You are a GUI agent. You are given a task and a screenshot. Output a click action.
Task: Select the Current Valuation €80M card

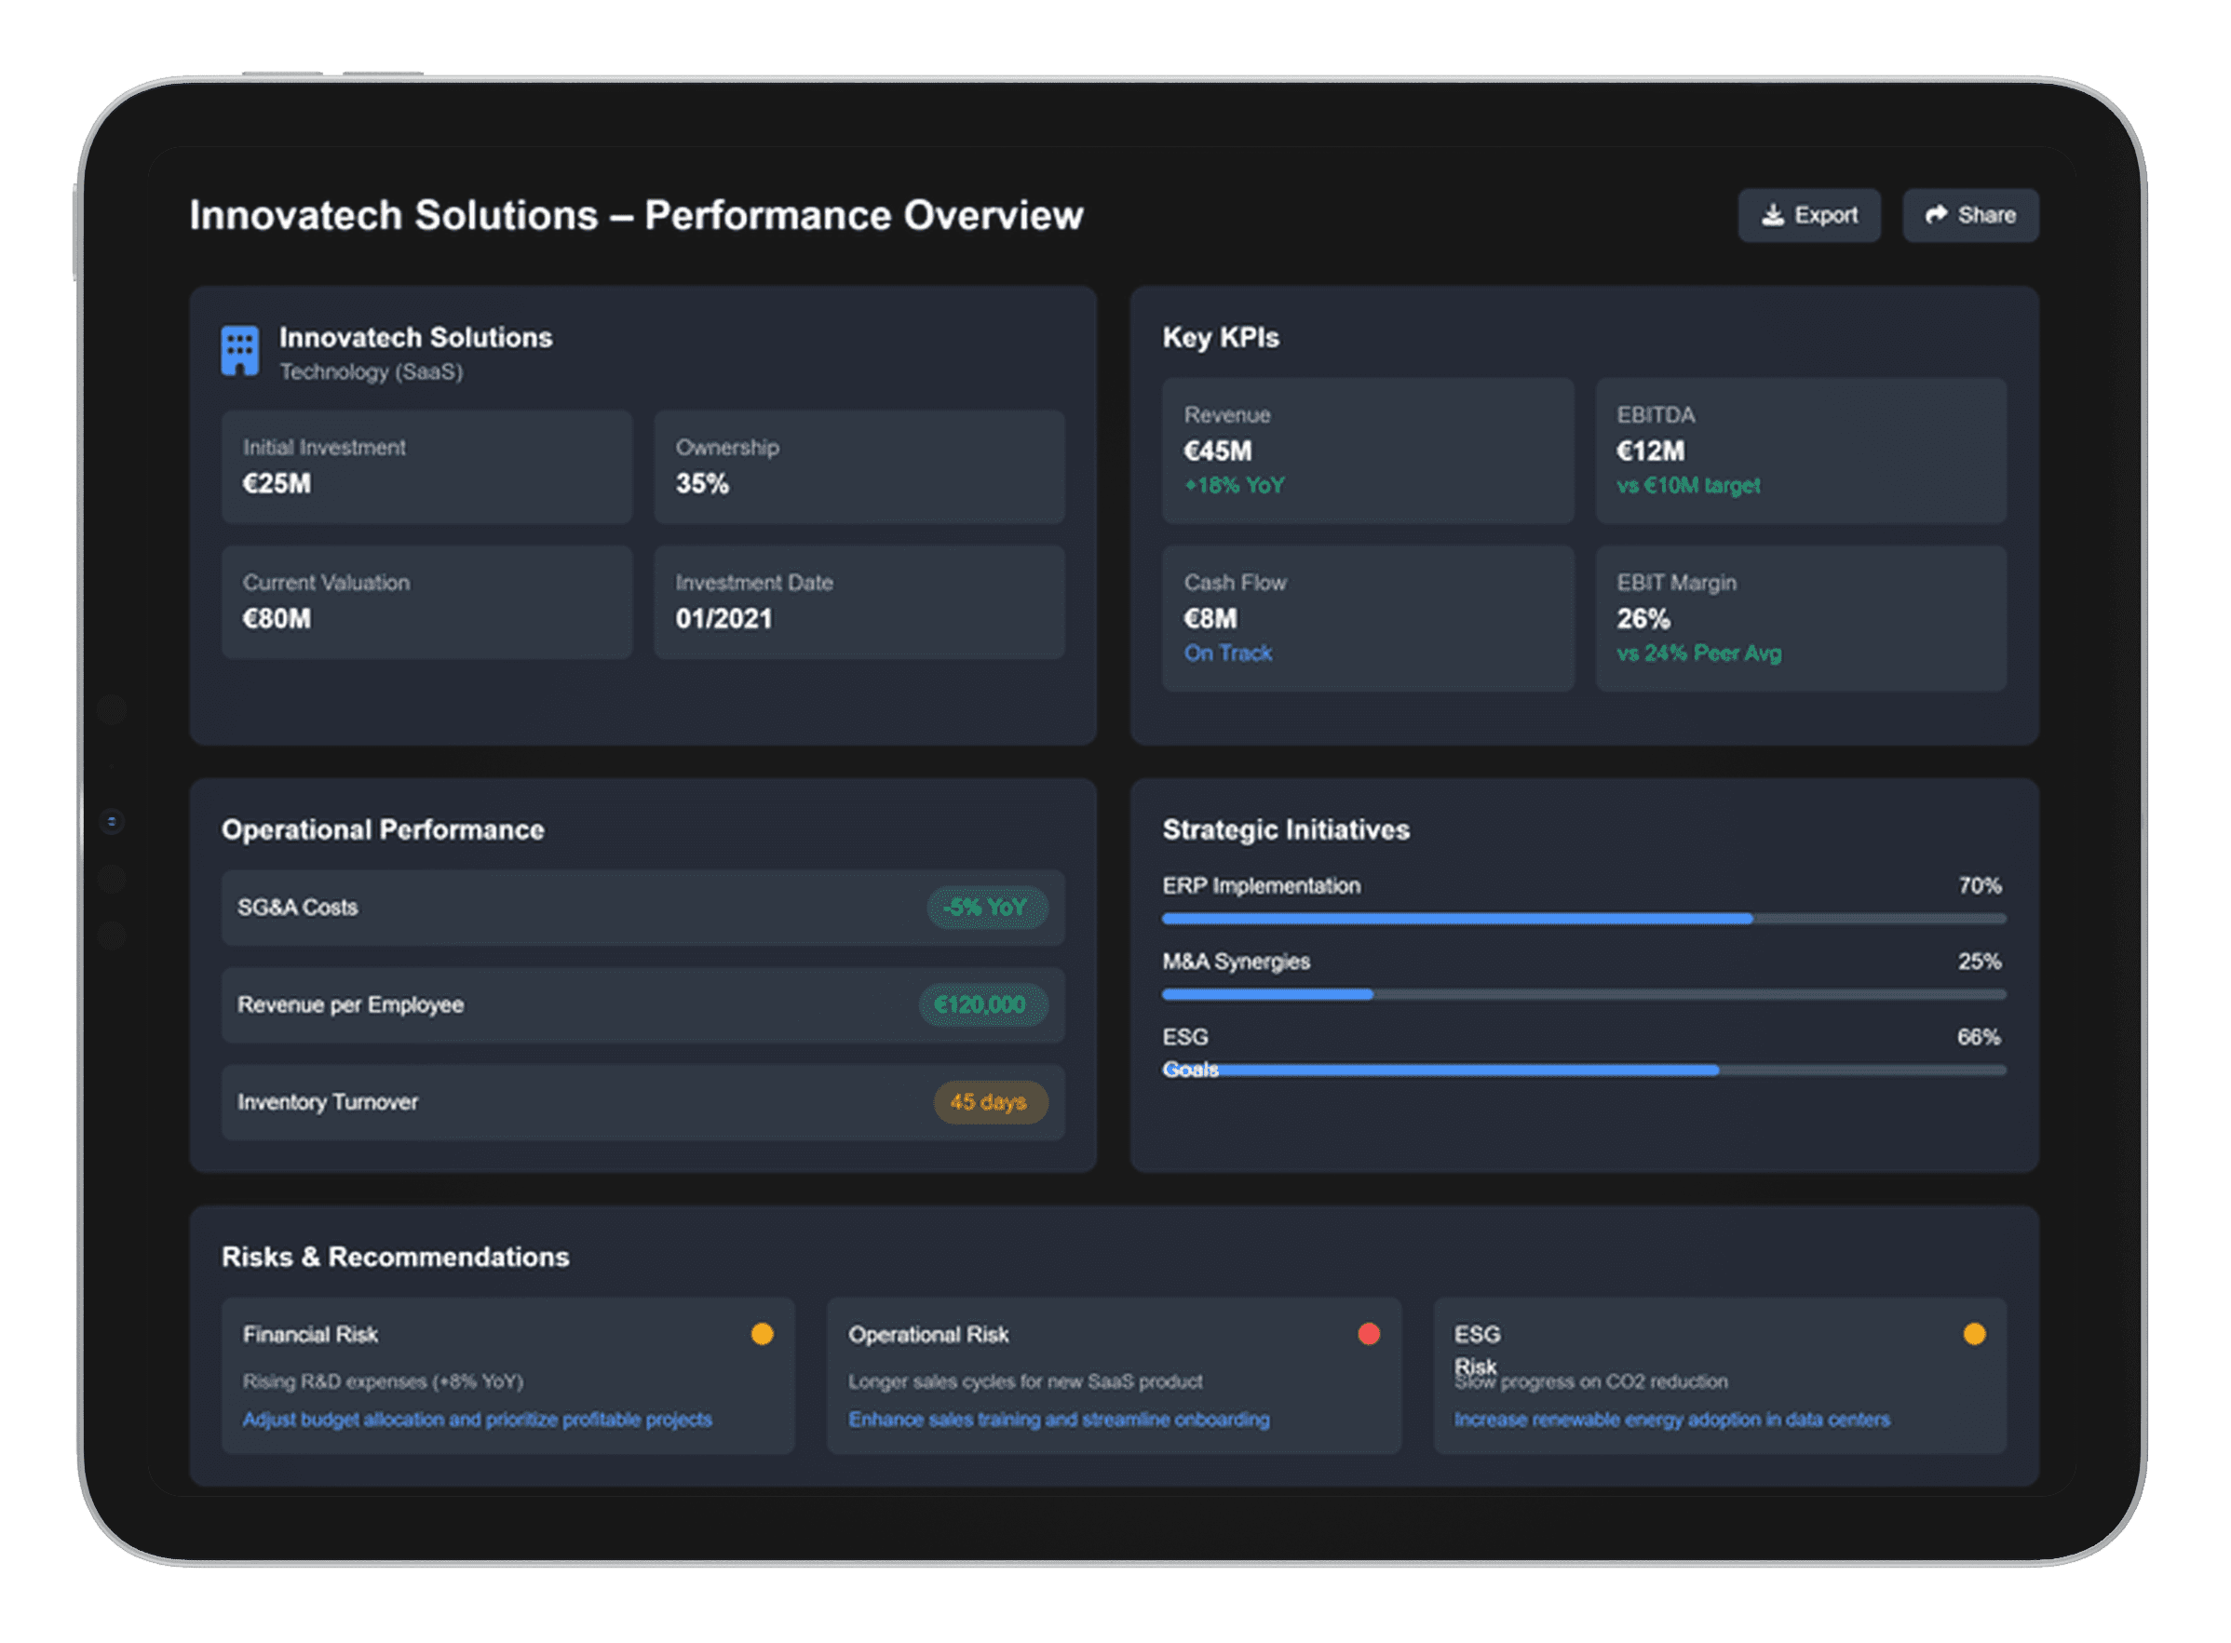point(426,601)
